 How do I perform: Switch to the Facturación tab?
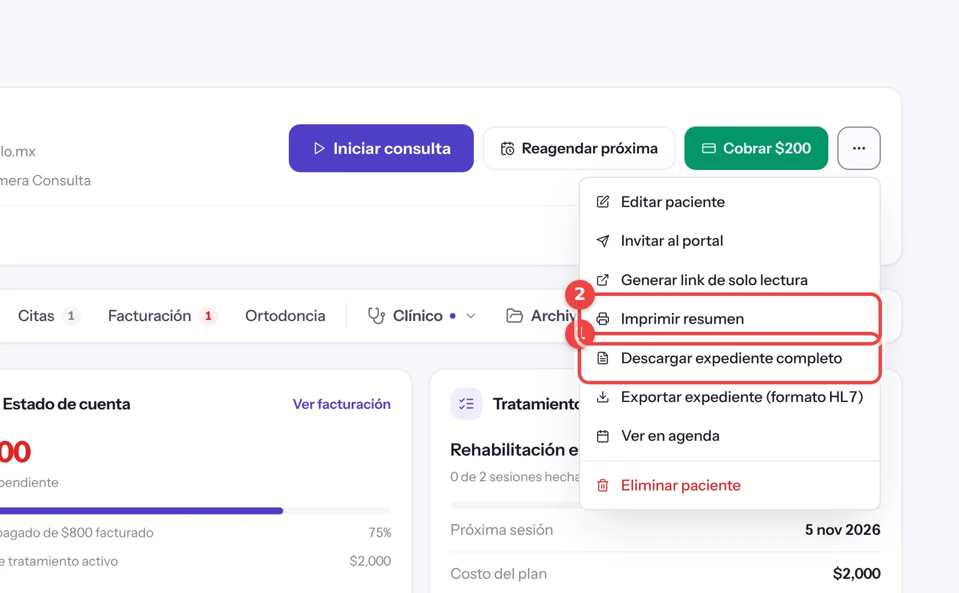(x=162, y=316)
